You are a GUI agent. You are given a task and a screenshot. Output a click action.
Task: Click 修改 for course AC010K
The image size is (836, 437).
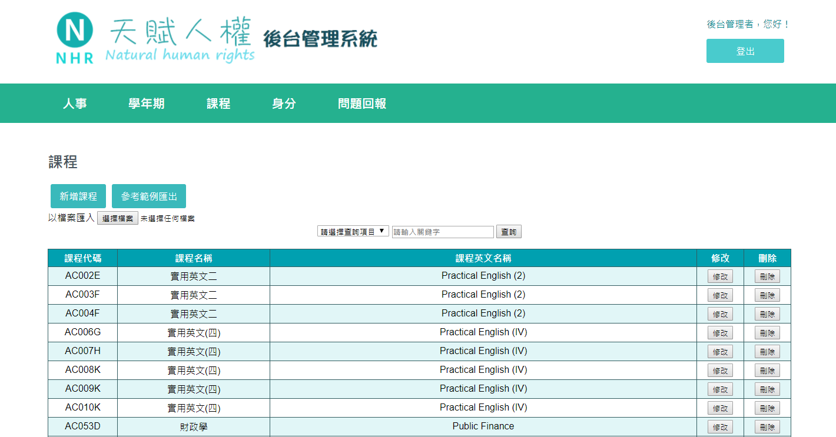point(720,408)
